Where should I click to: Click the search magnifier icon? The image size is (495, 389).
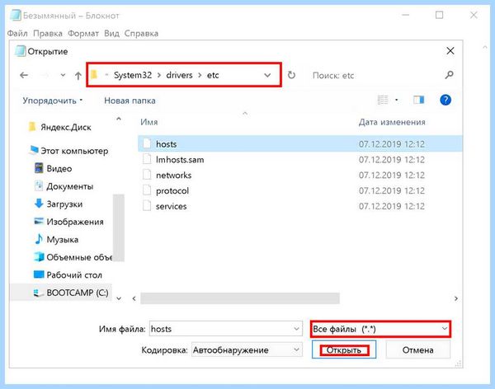pyautogui.click(x=450, y=75)
